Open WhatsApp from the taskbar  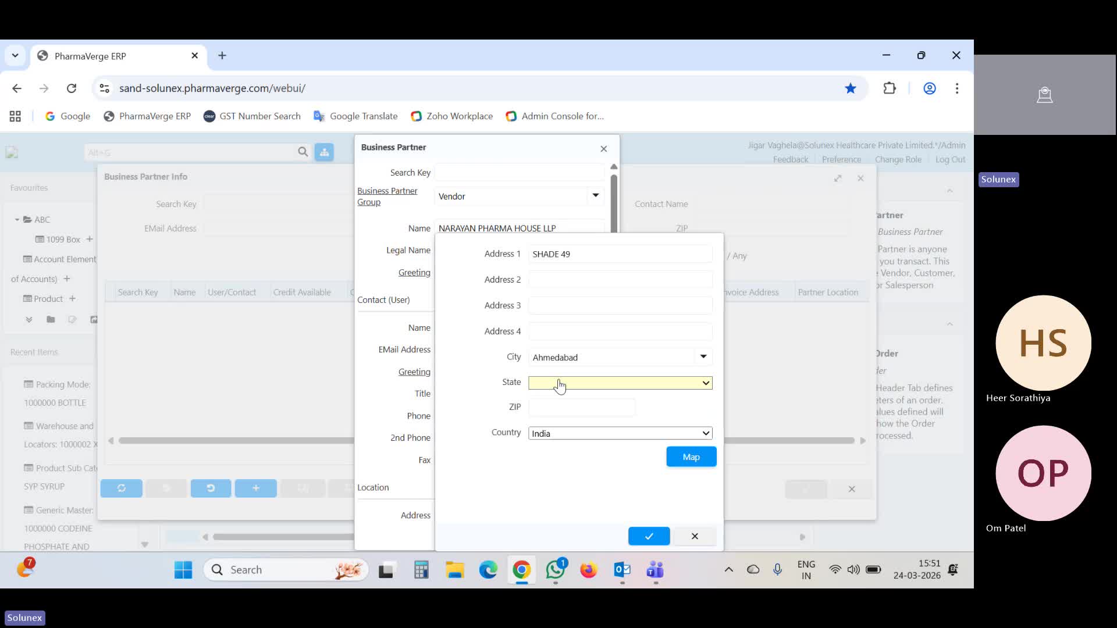[556, 570]
